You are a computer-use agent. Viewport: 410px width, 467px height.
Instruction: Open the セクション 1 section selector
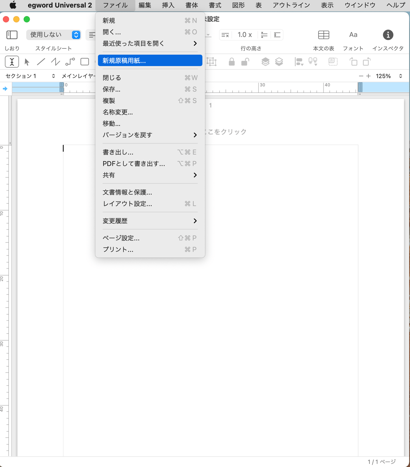tap(29, 76)
